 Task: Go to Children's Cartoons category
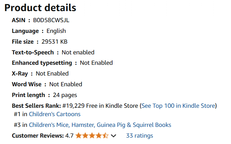(55, 114)
